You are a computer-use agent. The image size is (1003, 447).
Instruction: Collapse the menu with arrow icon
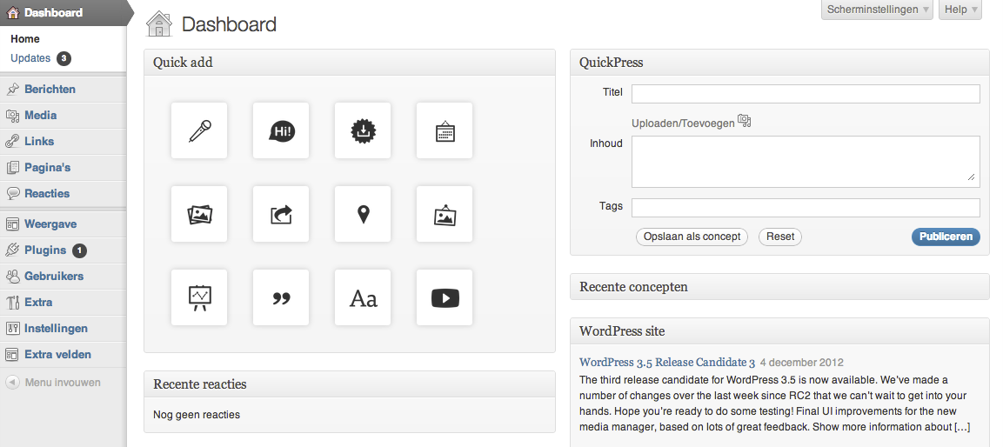[12, 383]
